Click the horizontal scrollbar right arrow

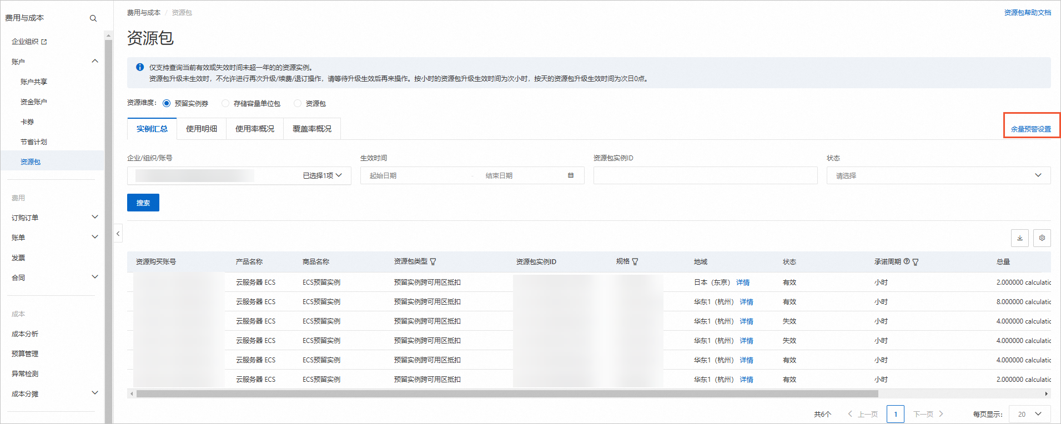tap(1047, 394)
